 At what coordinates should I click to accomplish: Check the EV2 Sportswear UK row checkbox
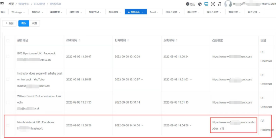(8, 56)
